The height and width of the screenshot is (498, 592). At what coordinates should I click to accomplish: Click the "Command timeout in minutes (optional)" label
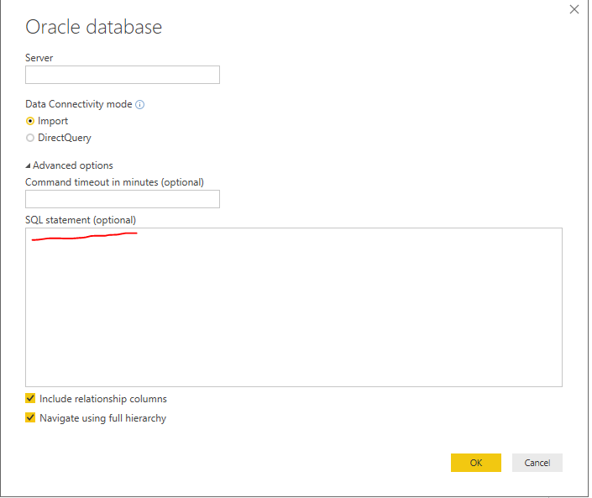tap(114, 182)
